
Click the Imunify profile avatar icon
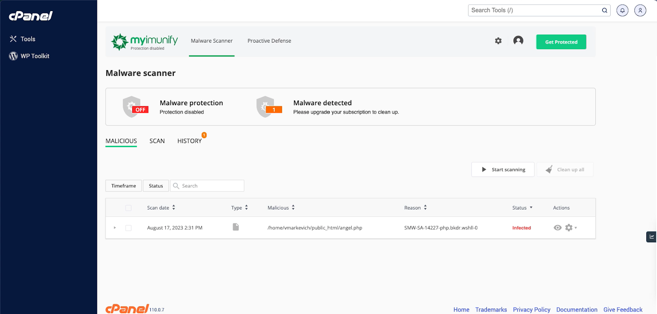click(x=518, y=41)
